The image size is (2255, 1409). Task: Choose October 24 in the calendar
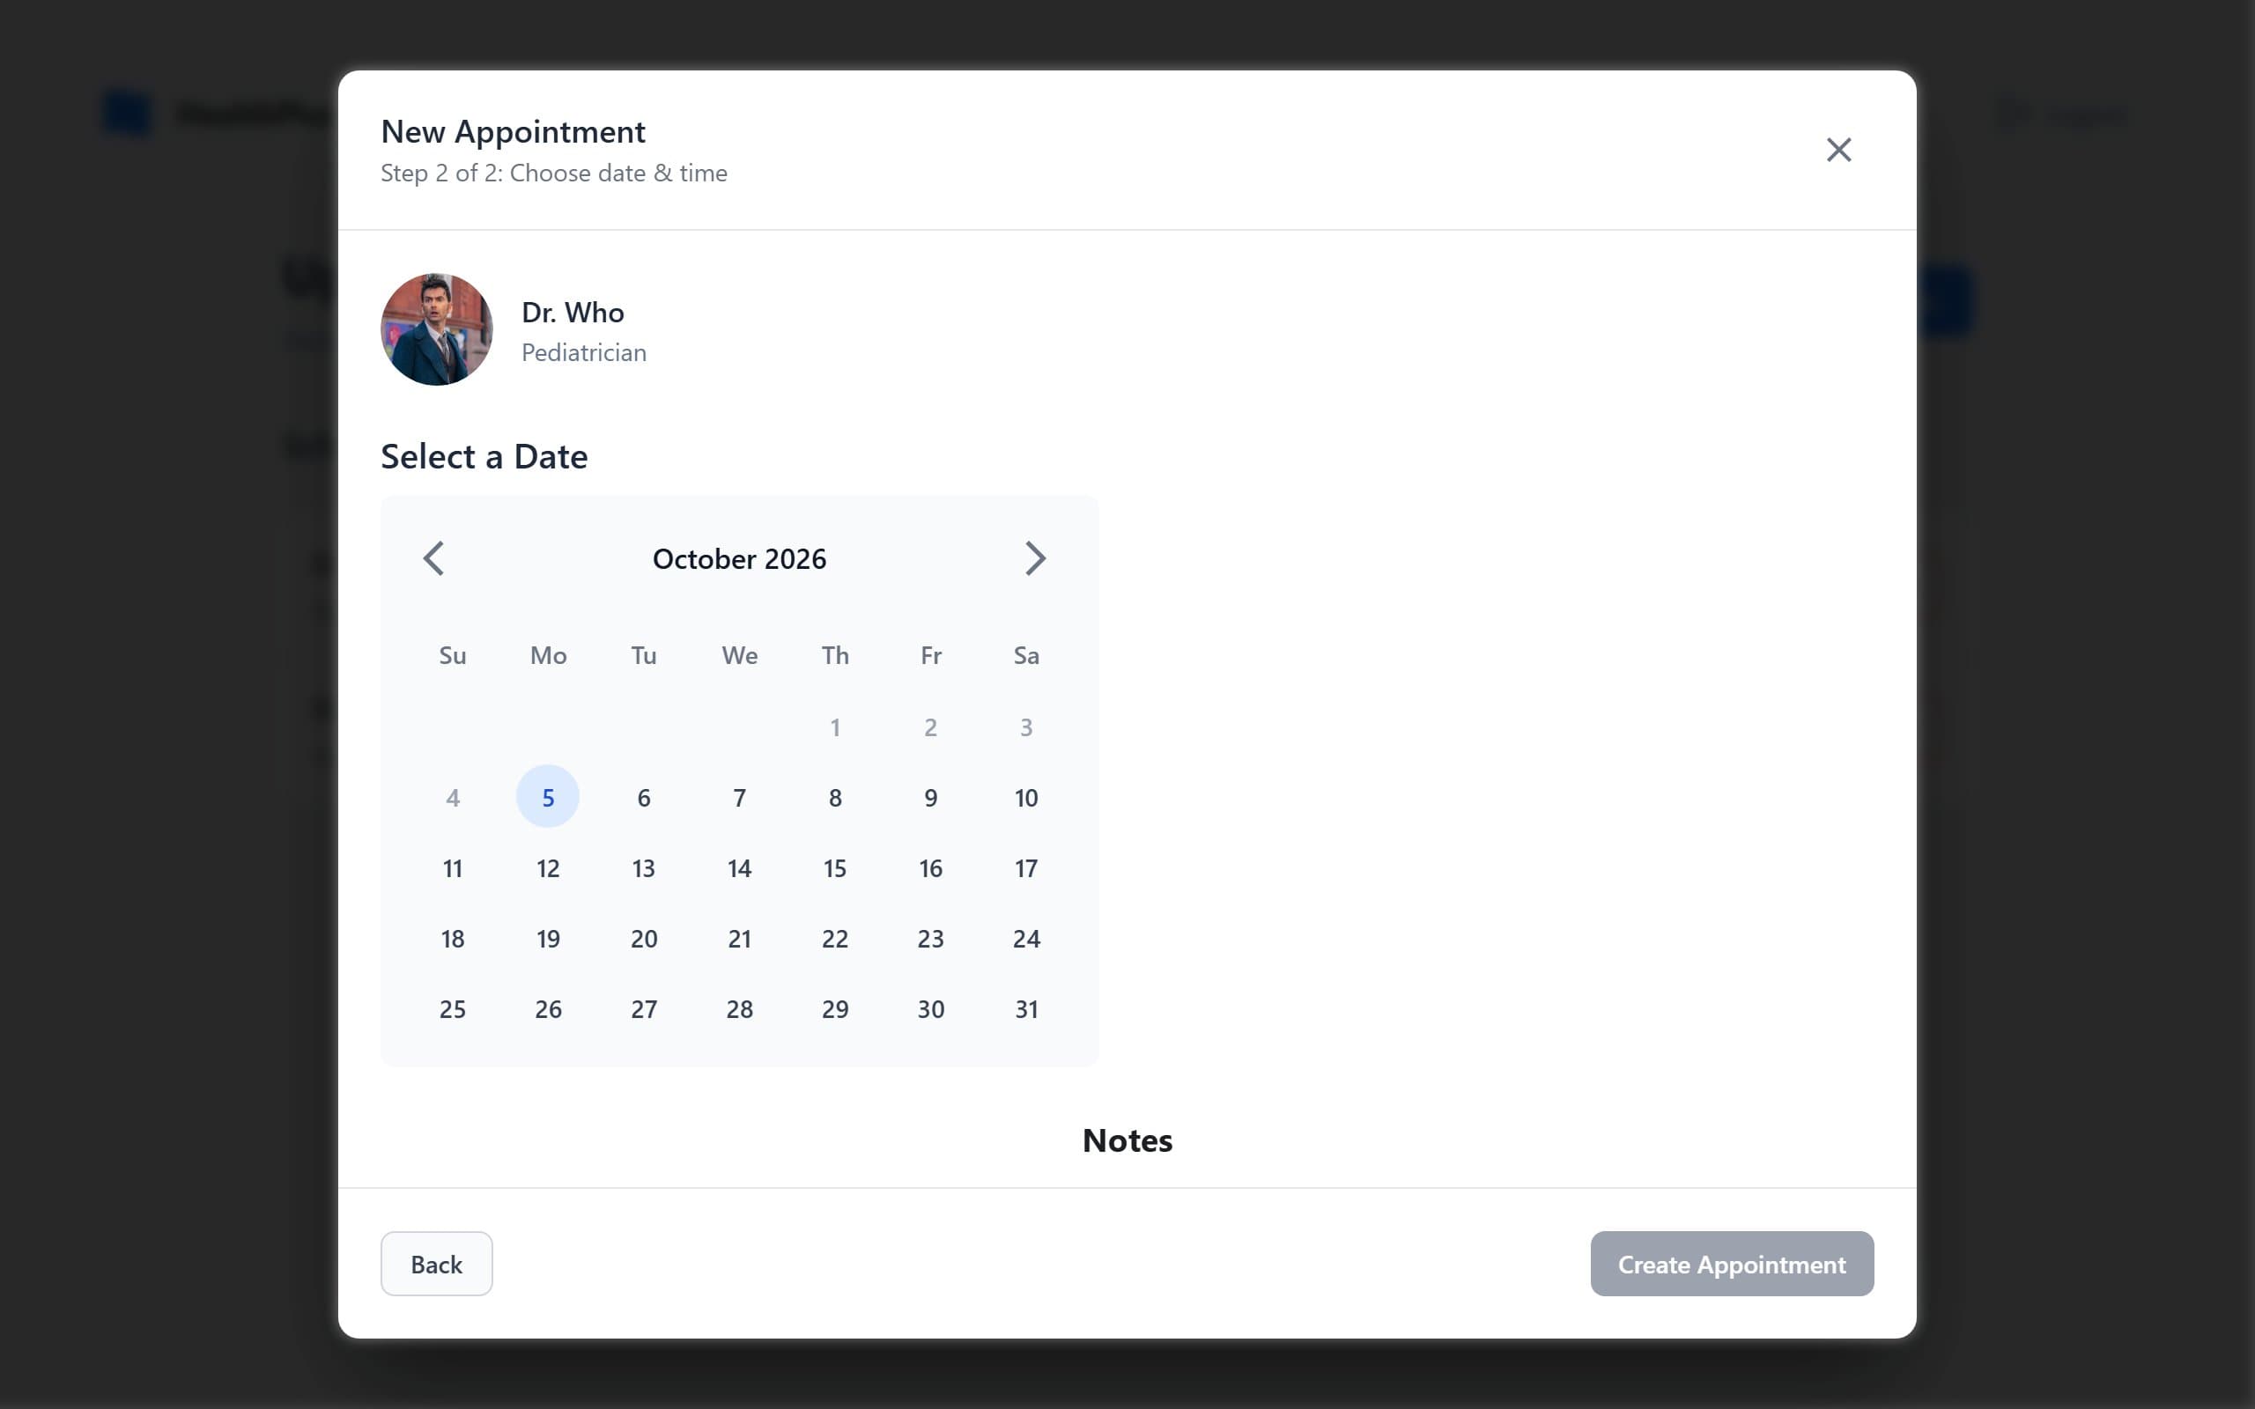coord(1026,939)
